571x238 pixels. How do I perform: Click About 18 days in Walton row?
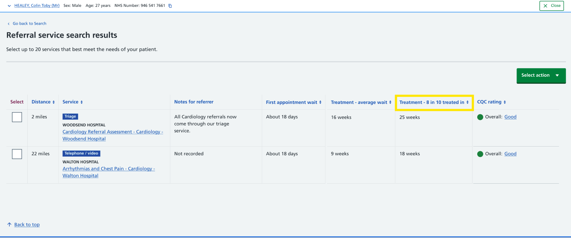[x=282, y=154]
